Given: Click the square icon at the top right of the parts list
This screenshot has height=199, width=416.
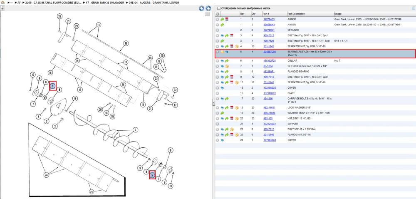Looking at the screenshot, I should tap(413, 8).
